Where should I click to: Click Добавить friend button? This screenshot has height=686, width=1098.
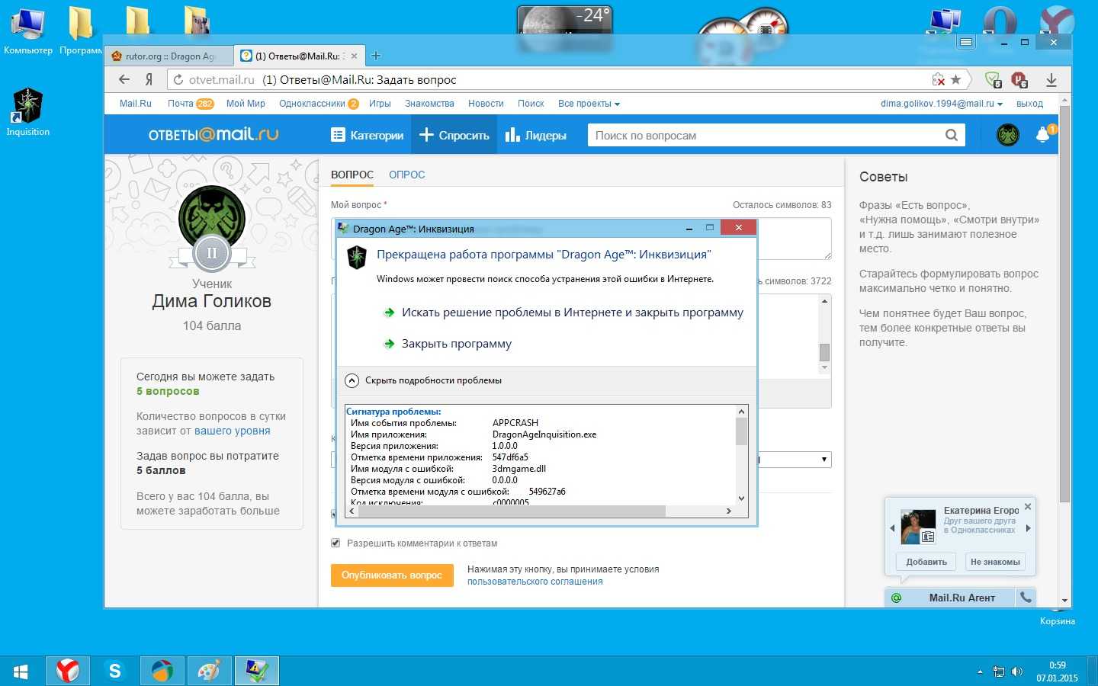point(926,562)
